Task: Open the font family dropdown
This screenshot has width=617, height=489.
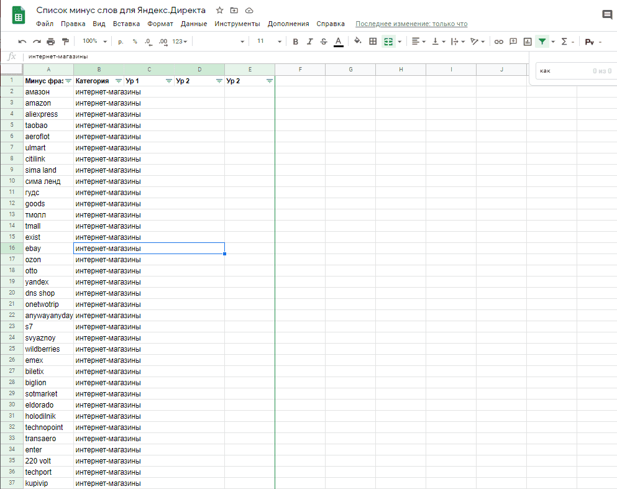Action: pos(221,41)
